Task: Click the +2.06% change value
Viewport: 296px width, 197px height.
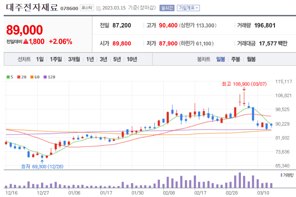Action: tap(60, 41)
